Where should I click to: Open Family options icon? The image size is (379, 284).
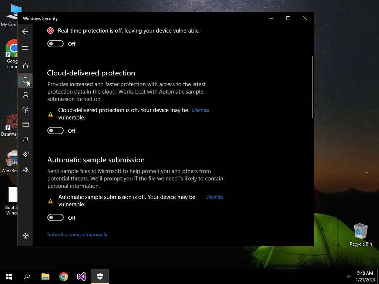point(26,169)
